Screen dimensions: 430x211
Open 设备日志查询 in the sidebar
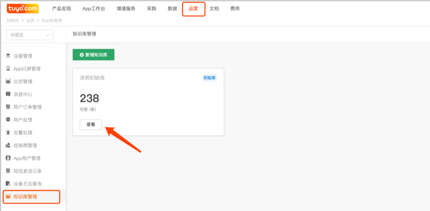(x=28, y=184)
